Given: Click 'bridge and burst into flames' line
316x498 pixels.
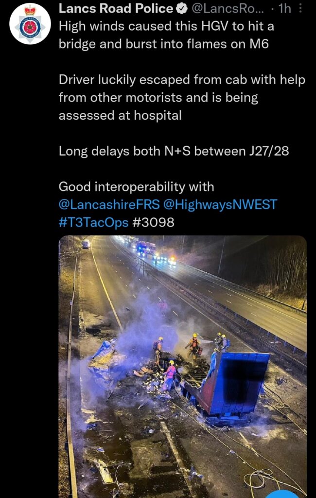Looking at the screenshot, I should point(163,44).
